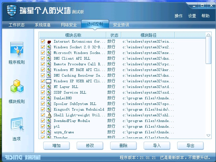Viewport: 216px width, 162px height.
Task: Select the 模块规则 colored cubes icon
Action: (x=17, y=86)
